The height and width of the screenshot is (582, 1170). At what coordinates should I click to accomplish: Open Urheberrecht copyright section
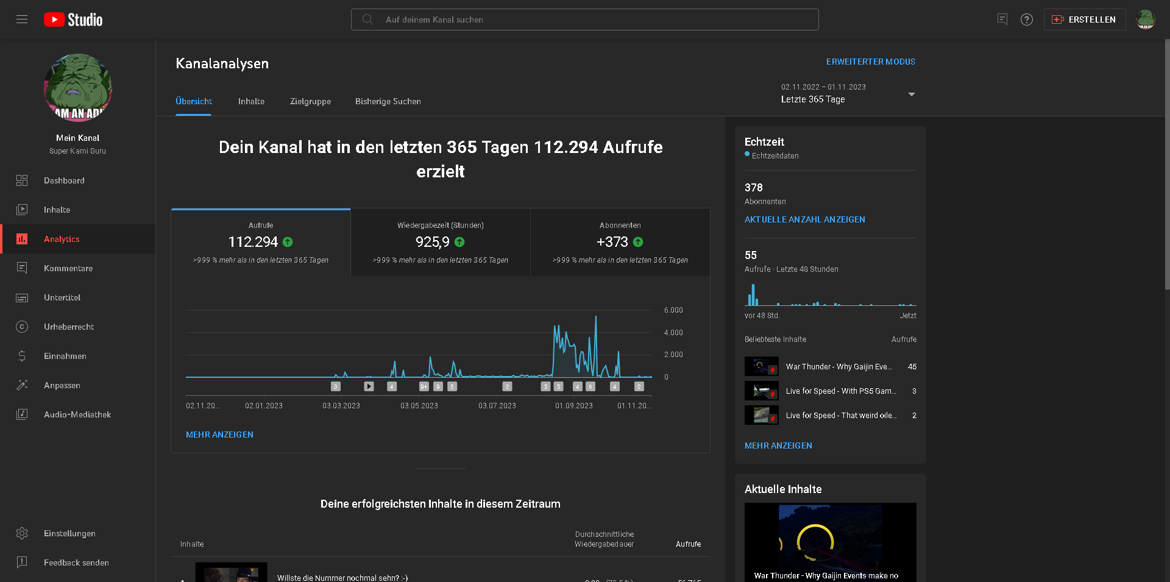tap(68, 327)
